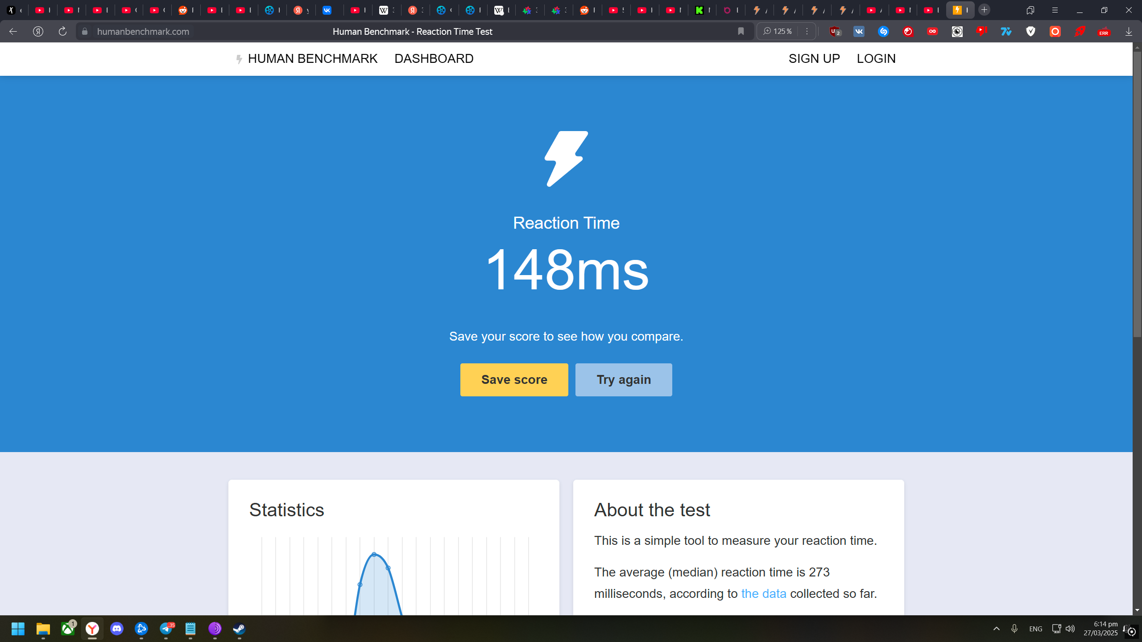The width and height of the screenshot is (1142, 642).
Task: Select the active Human Benchmark tab
Action: 960,10
